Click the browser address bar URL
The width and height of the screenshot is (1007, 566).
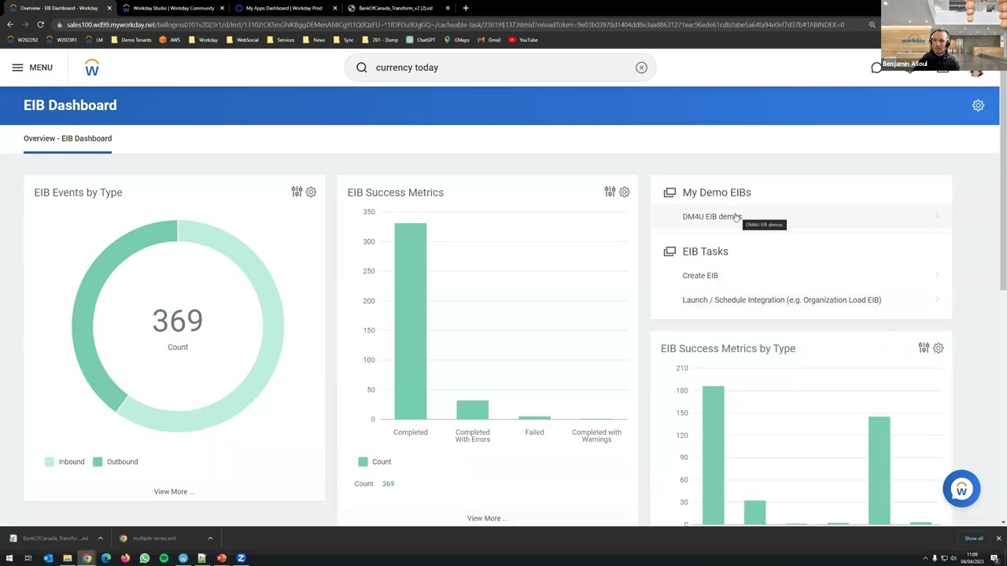(456, 24)
